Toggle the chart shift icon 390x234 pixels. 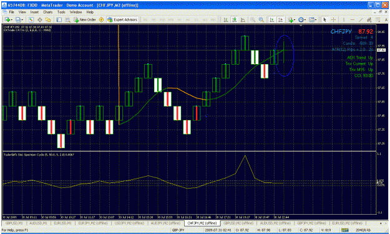[280, 19]
